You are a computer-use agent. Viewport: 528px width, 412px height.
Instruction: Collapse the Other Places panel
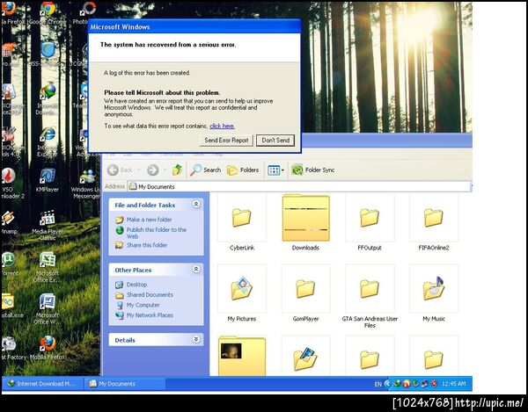coord(196,269)
